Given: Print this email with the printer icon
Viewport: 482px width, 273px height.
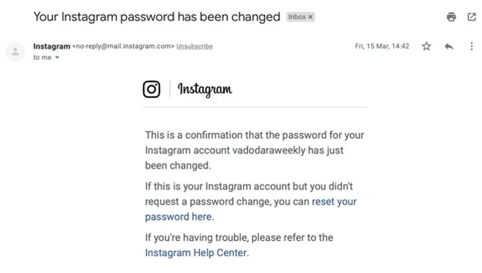Looking at the screenshot, I should (x=451, y=17).
